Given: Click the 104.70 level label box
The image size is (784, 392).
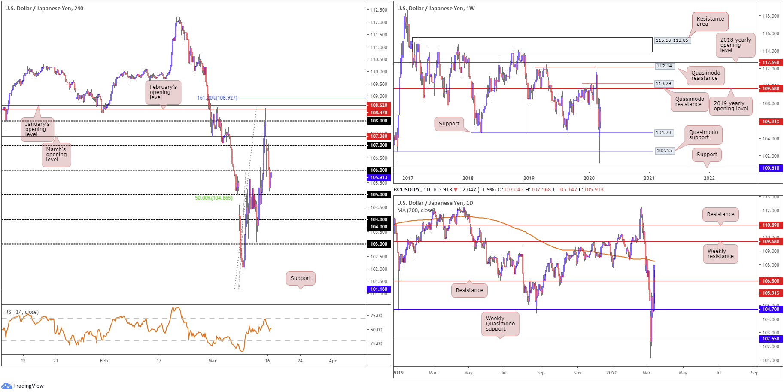Looking at the screenshot, I should click(x=663, y=133).
